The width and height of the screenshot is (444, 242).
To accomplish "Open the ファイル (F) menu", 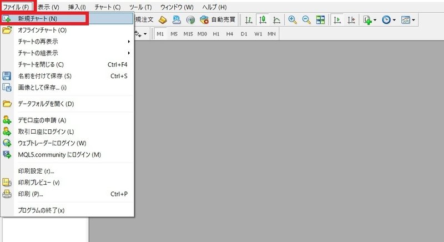I will click(x=16, y=7).
